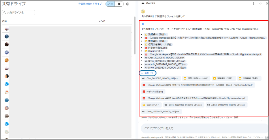Viewport: 269px width, 140px height.
Task: Click the メンバー column header
Action: coord(103,21)
